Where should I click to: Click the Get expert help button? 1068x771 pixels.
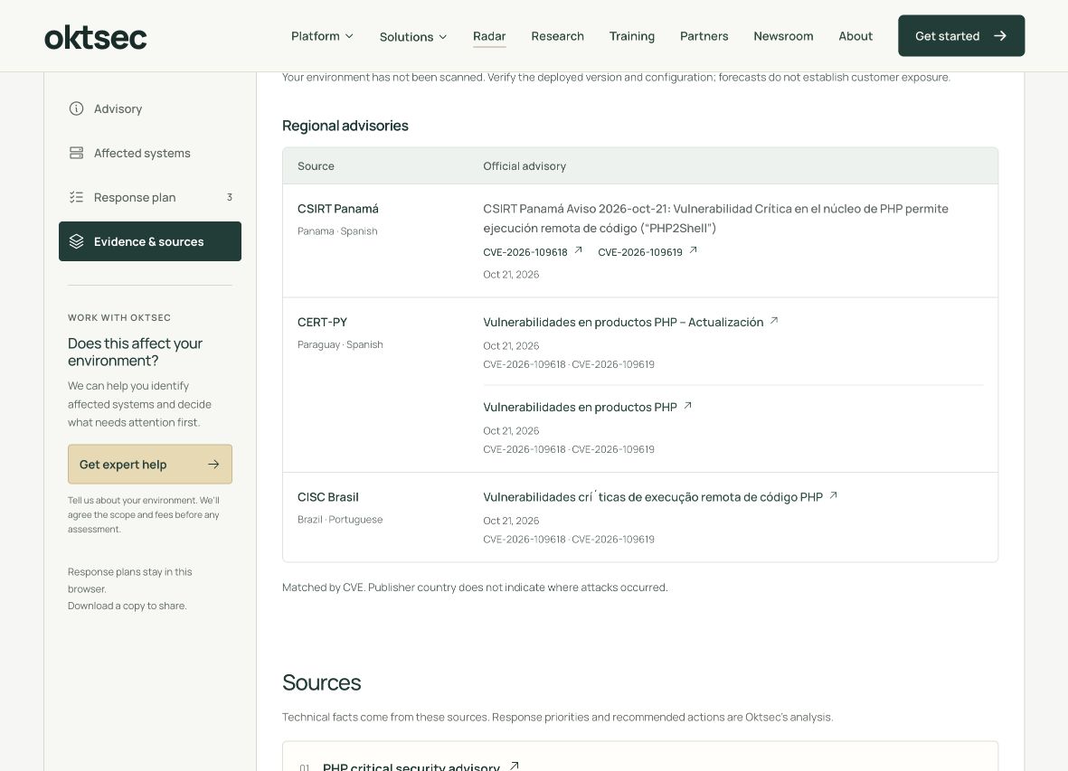pyautogui.click(x=150, y=464)
